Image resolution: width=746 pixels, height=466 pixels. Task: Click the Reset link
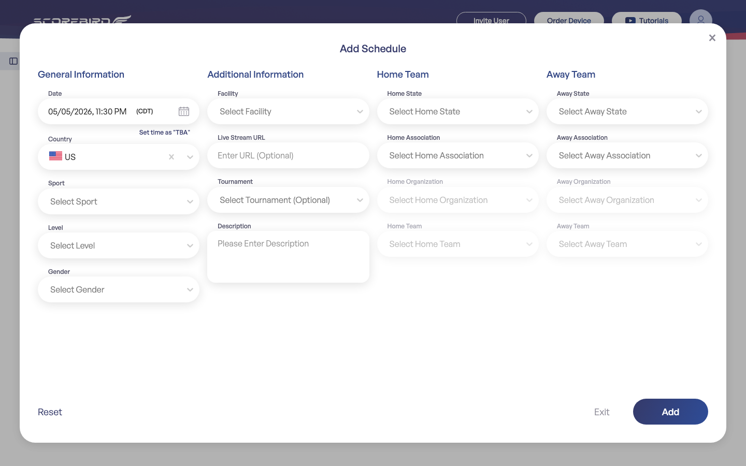[x=50, y=412]
